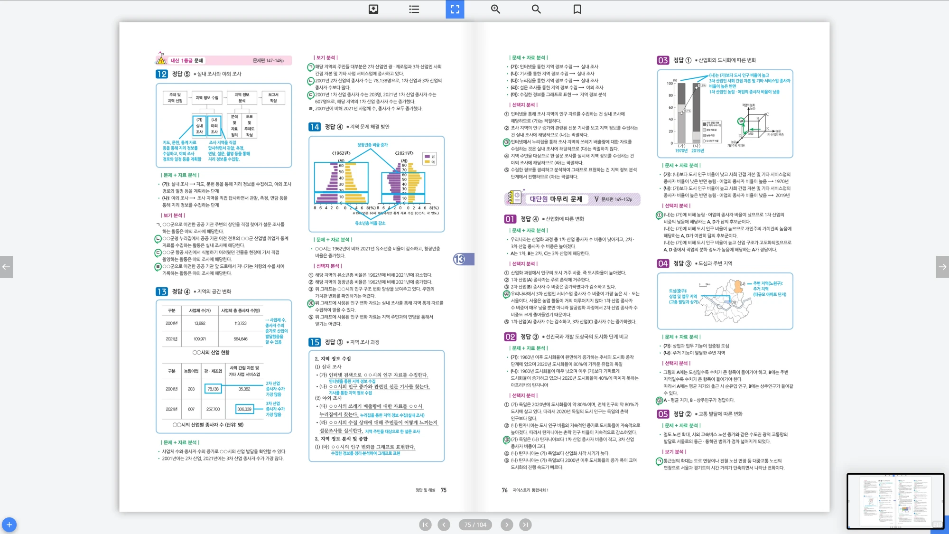Click the next page round button
The image size is (949, 534).
[506, 525]
